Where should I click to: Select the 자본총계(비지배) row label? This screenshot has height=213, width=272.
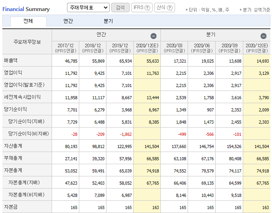[x=26, y=194]
